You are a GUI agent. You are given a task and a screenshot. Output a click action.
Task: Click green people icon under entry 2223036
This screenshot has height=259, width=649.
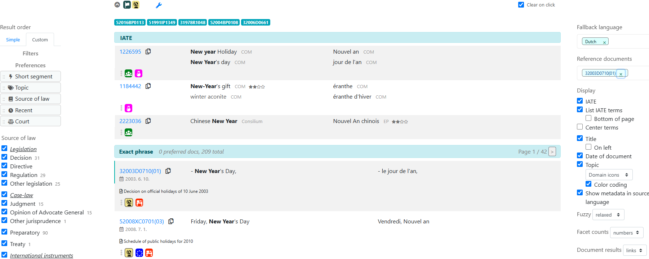point(129,132)
